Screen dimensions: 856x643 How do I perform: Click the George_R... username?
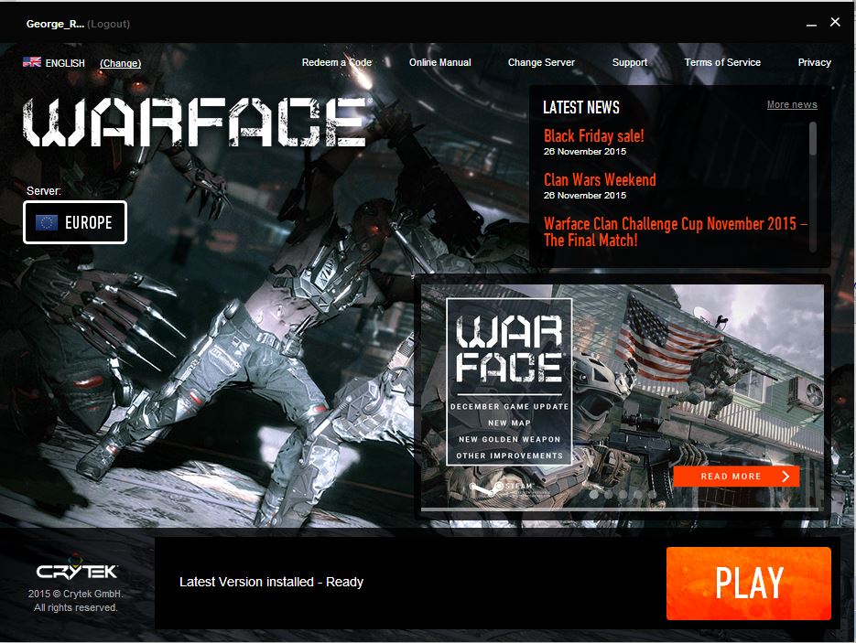click(55, 24)
